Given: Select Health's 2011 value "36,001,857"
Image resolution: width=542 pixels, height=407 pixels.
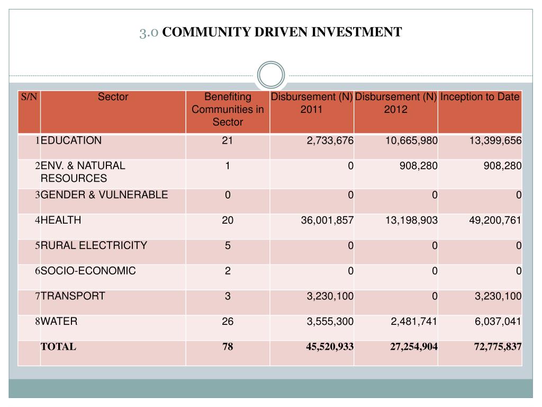Looking at the screenshot, I should click(x=327, y=220).
